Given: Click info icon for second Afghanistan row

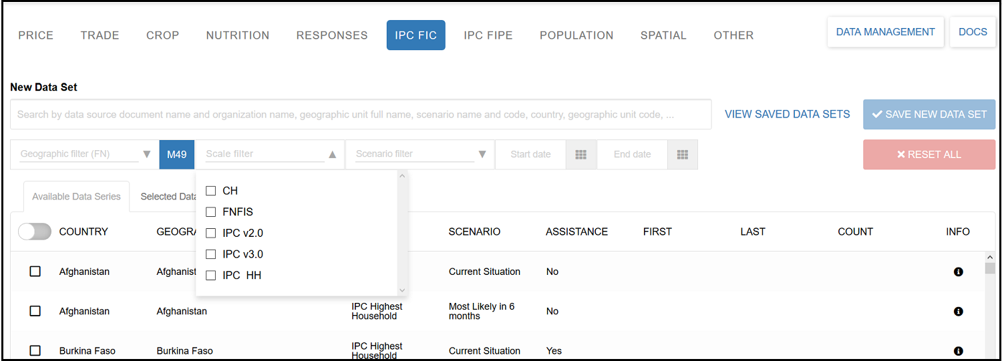Looking at the screenshot, I should coord(958,312).
